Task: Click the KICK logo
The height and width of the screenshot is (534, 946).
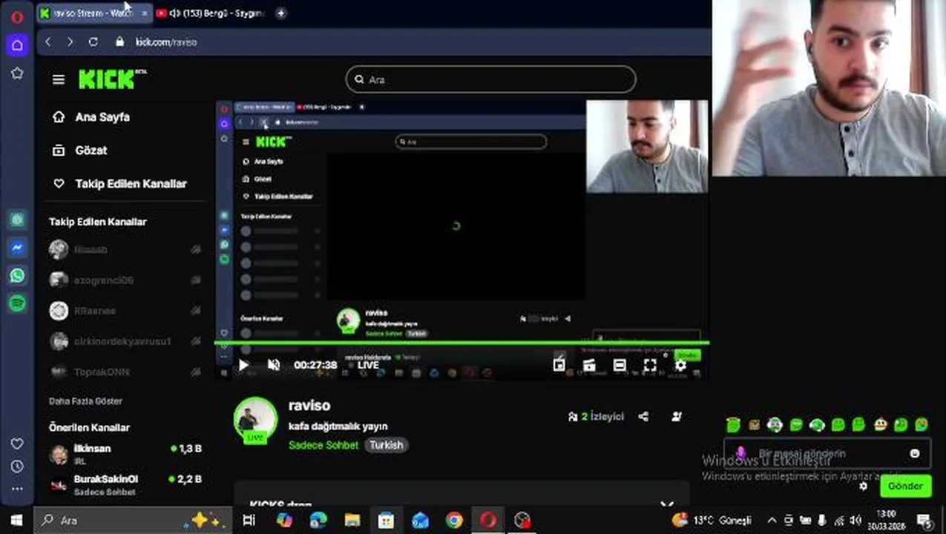Action: 111,79
